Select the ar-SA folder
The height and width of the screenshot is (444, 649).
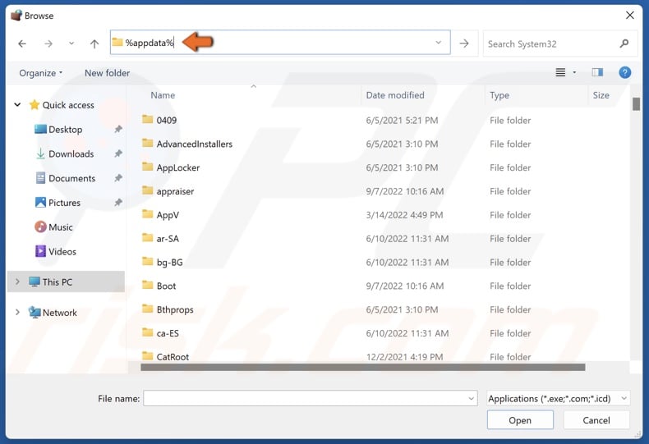click(160, 239)
